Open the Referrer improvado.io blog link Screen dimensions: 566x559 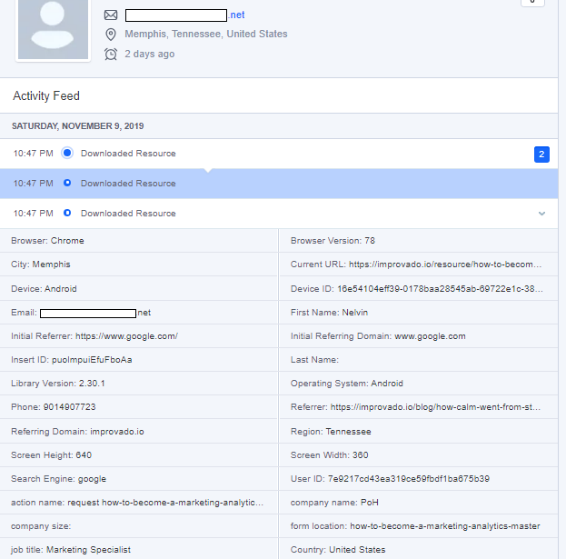[438, 407]
